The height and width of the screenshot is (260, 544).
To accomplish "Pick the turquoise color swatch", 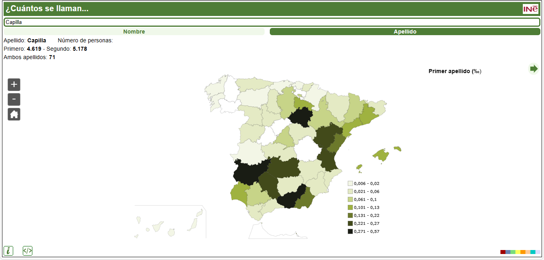I will coord(533,252).
